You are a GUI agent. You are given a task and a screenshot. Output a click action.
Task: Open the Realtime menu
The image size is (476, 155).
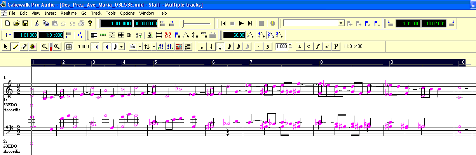[x=68, y=13]
